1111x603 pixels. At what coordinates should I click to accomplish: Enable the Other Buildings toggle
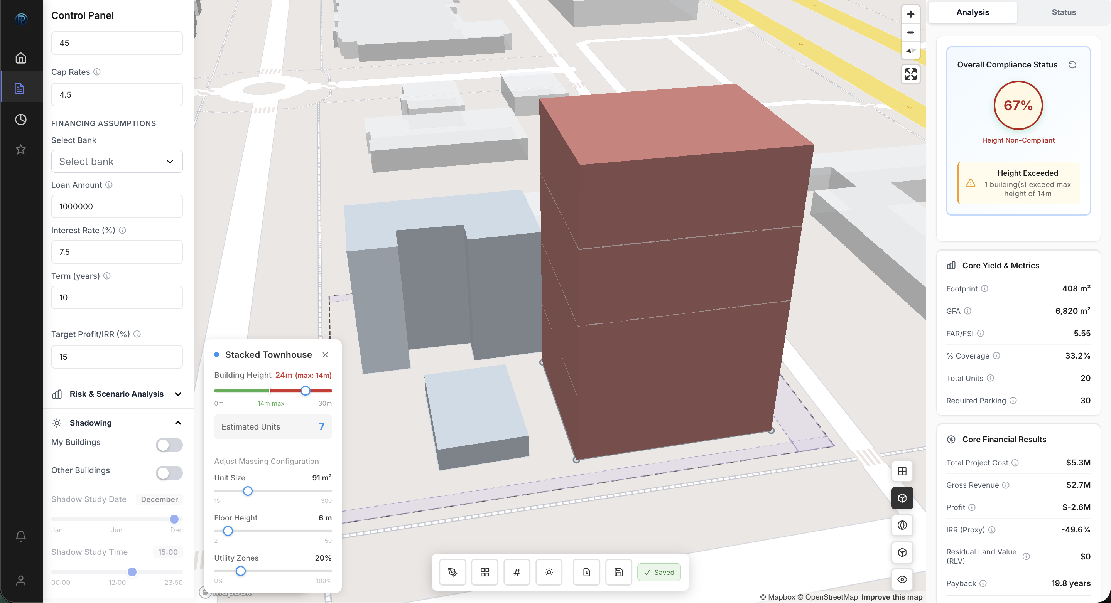coord(169,473)
